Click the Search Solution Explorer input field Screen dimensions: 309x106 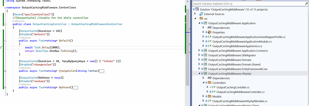tap(247, 4)
